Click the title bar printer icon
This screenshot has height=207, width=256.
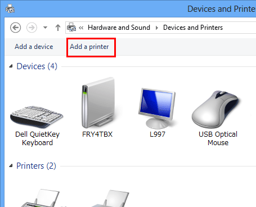tap(10, 8)
